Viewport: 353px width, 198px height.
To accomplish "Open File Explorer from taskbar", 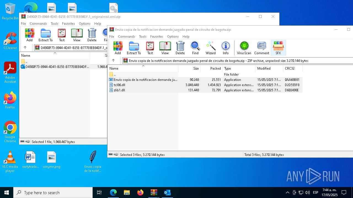I will [x=127, y=193].
